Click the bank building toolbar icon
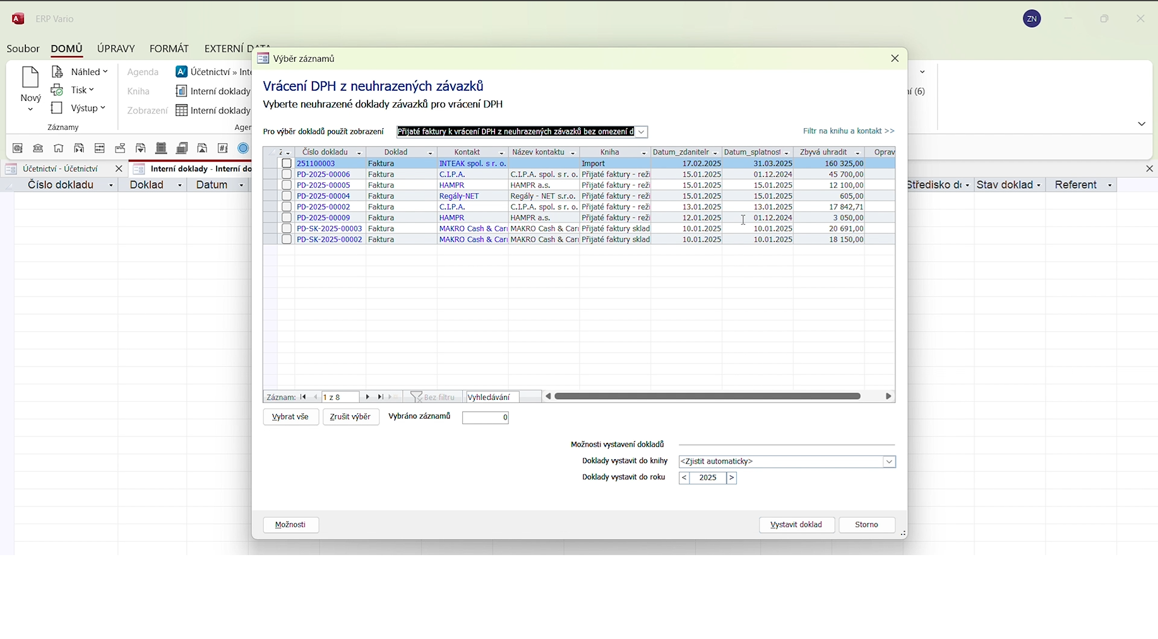The width and height of the screenshot is (1158, 639). pos(38,148)
